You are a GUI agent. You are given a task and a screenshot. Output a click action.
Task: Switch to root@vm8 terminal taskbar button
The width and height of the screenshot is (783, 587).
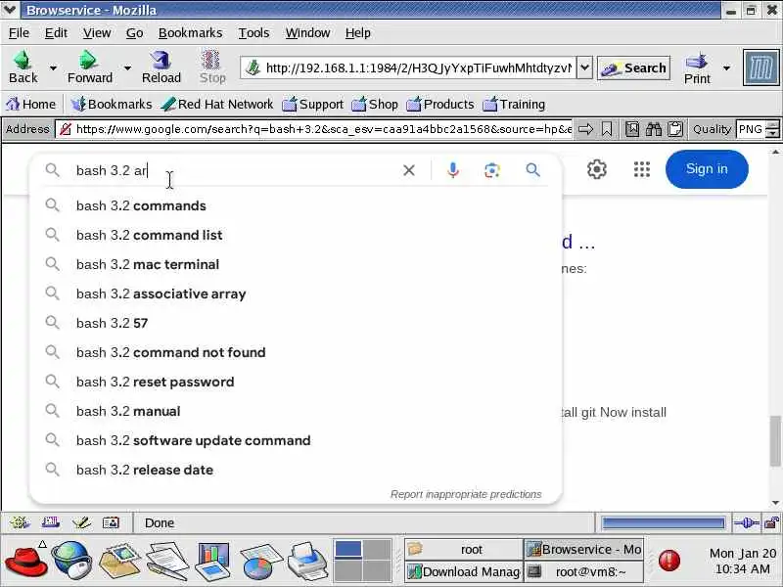tap(583, 571)
